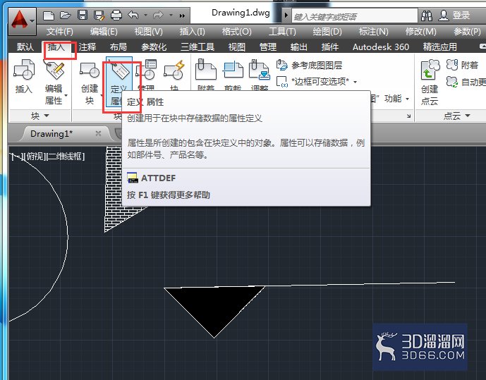
Task: Switch to the 输出 ribbon tab
Action: pyautogui.click(x=299, y=47)
